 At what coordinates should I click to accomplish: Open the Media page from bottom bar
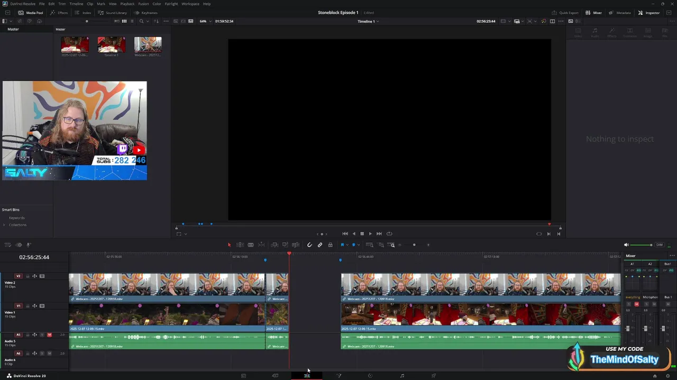click(x=243, y=376)
